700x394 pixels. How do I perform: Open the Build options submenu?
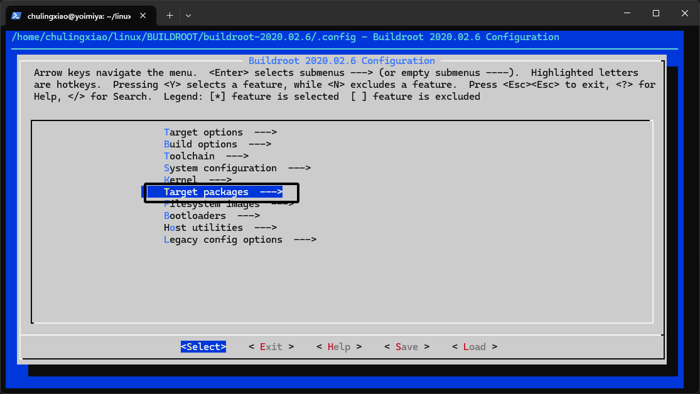217,144
